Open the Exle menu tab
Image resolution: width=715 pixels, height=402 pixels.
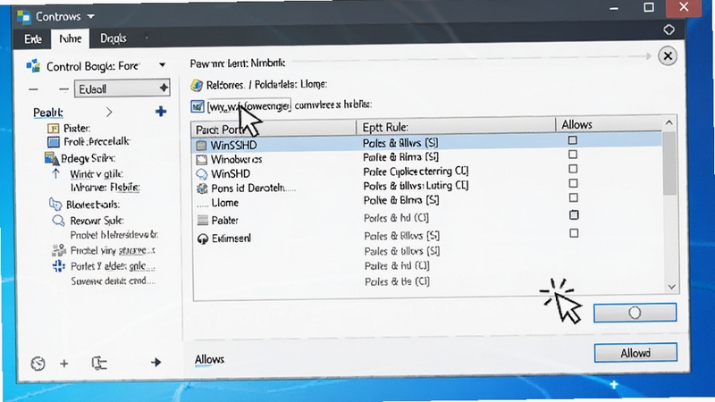pos(33,39)
